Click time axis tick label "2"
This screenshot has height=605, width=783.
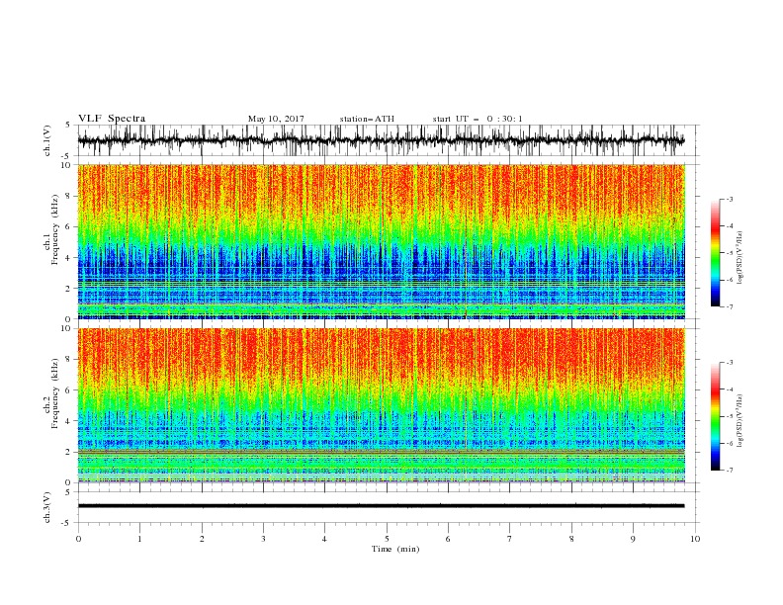point(202,539)
